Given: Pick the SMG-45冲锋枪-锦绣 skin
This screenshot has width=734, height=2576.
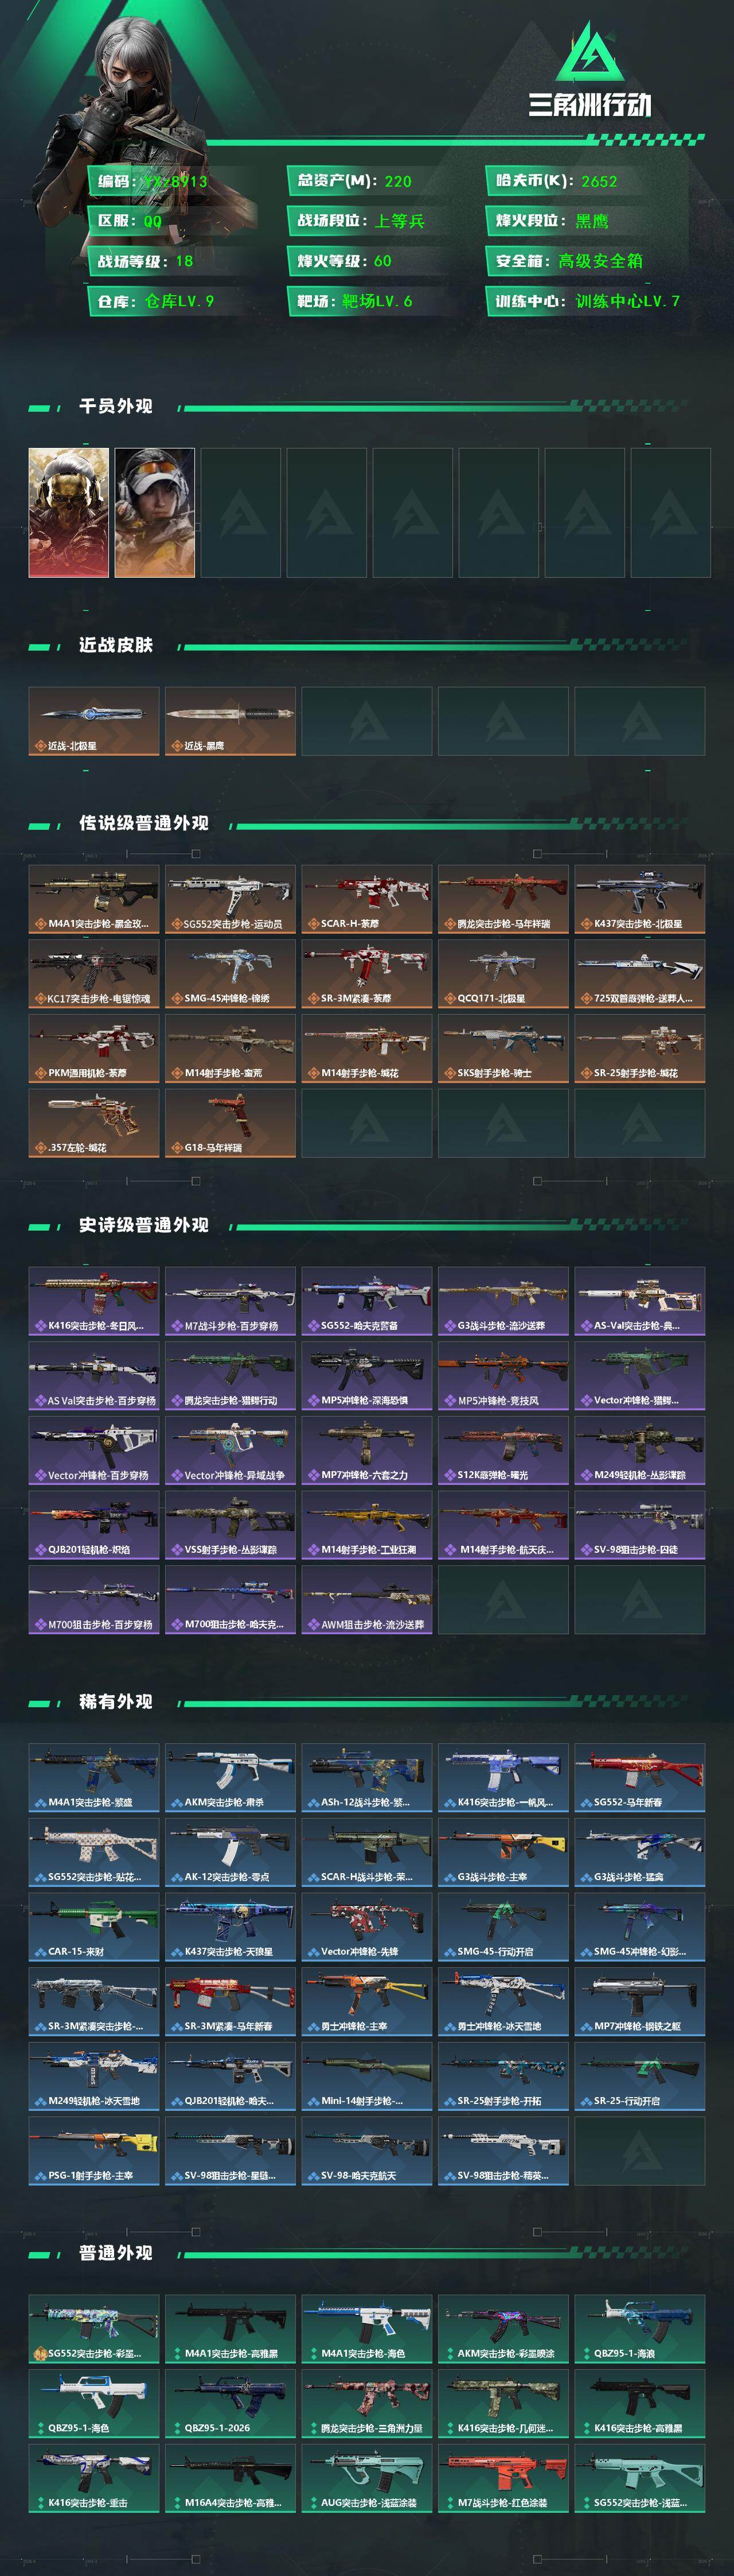Looking at the screenshot, I should pos(230,973).
